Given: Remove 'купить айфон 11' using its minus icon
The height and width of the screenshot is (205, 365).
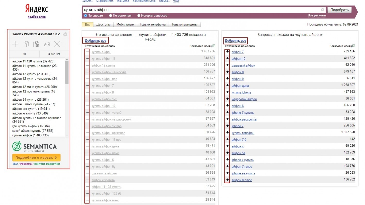Looking at the screenshot, I should pyautogui.click(x=87, y=59).
